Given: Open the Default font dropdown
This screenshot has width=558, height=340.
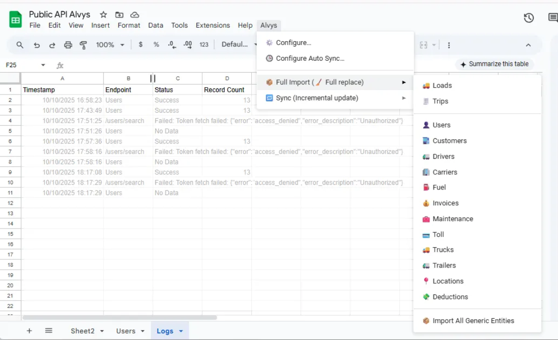Looking at the screenshot, I should click(239, 45).
